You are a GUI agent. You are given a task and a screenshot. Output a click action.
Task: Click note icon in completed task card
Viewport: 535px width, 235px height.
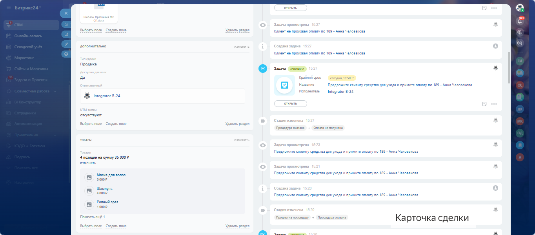(484, 104)
